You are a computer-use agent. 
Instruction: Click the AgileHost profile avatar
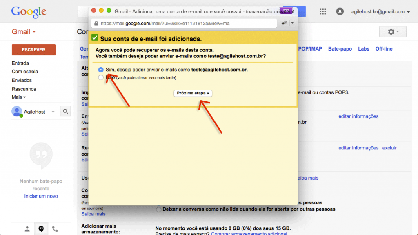17,111
